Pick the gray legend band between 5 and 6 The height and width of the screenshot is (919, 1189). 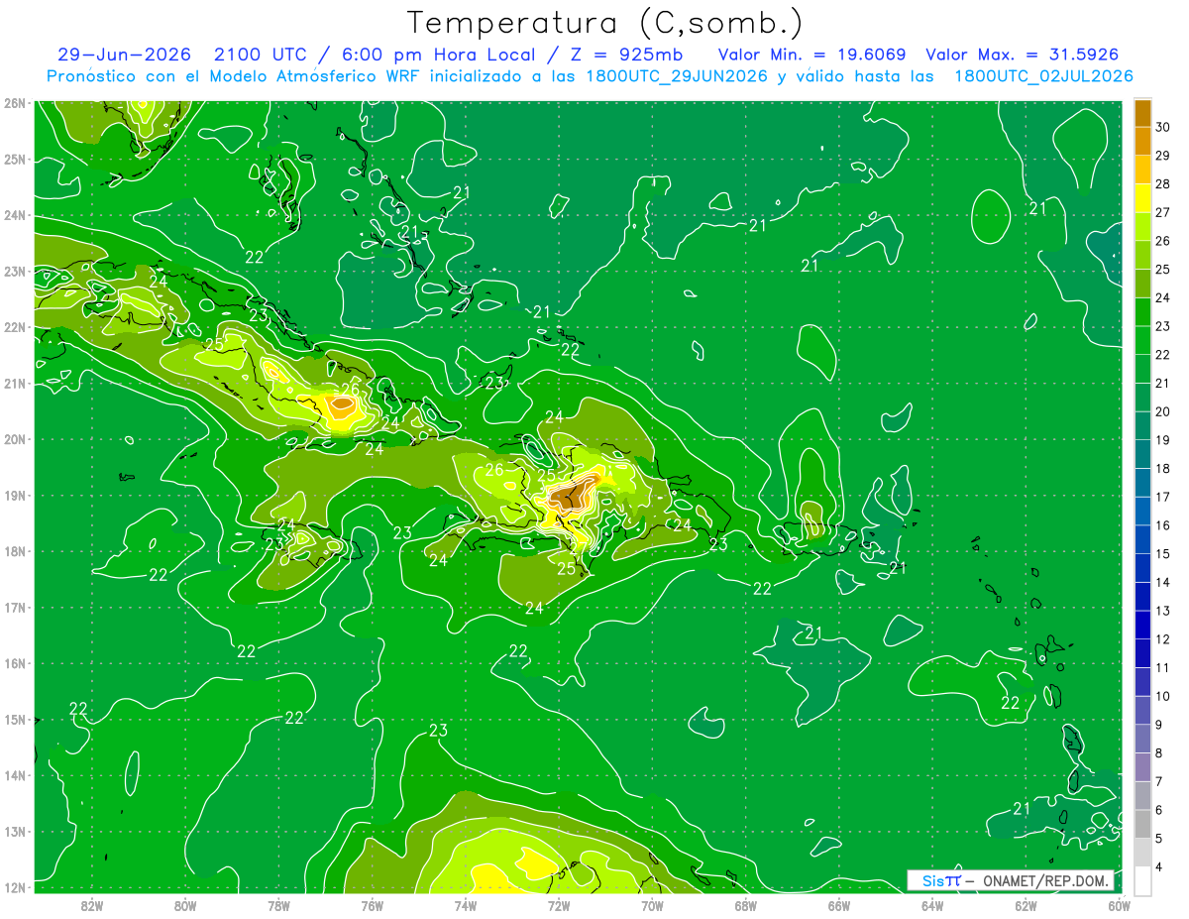click(x=1142, y=824)
